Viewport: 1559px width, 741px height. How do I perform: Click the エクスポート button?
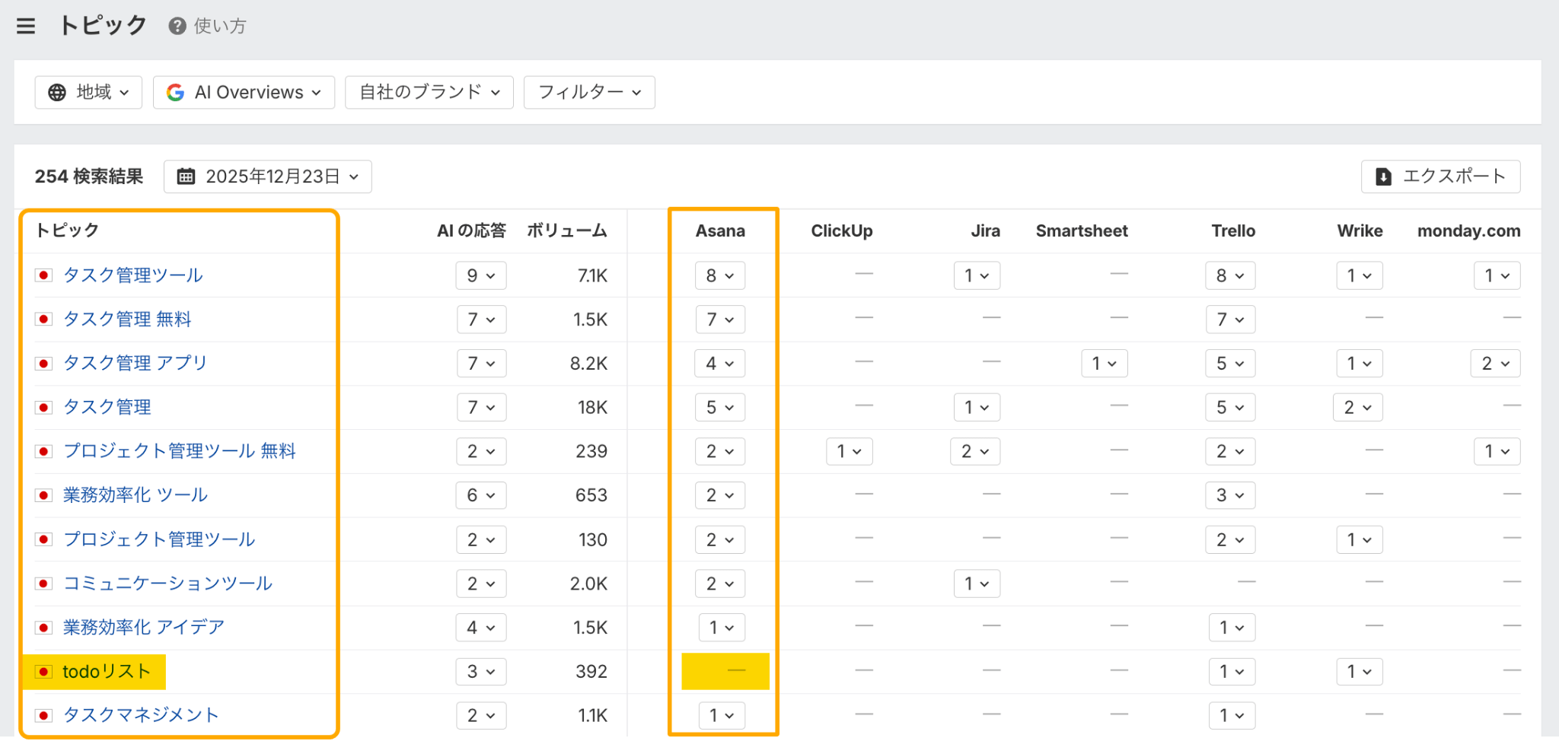coord(1440,177)
